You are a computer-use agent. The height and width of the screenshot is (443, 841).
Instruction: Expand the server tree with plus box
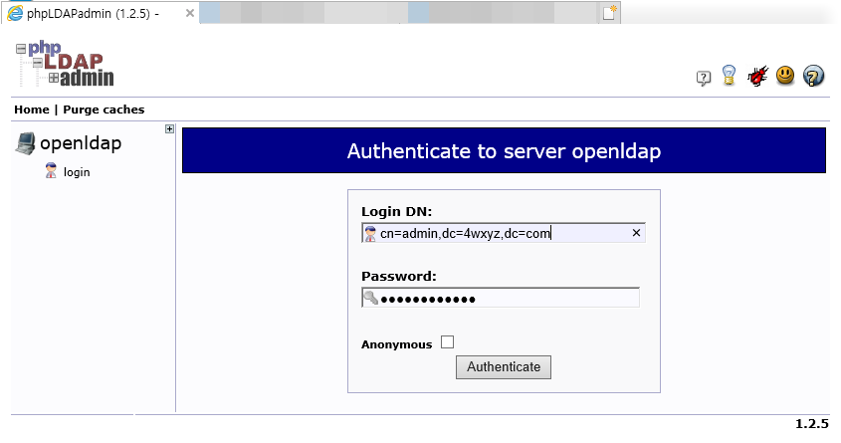[169, 128]
